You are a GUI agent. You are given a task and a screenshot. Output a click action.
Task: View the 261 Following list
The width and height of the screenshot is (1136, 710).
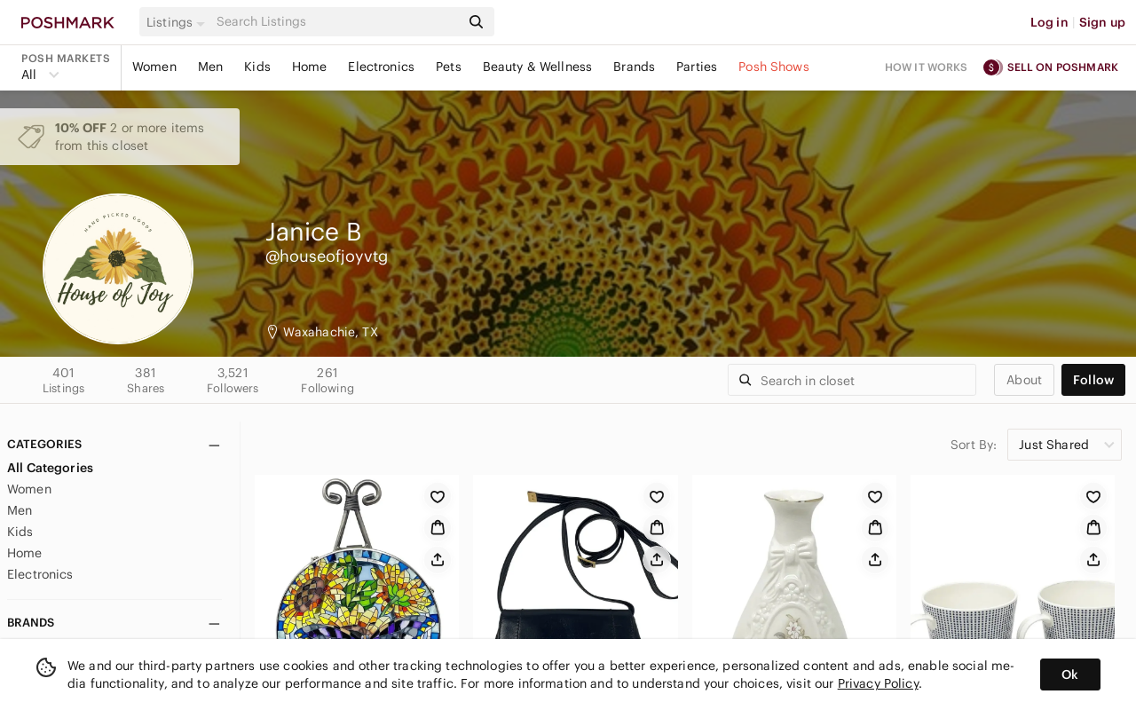[327, 380]
